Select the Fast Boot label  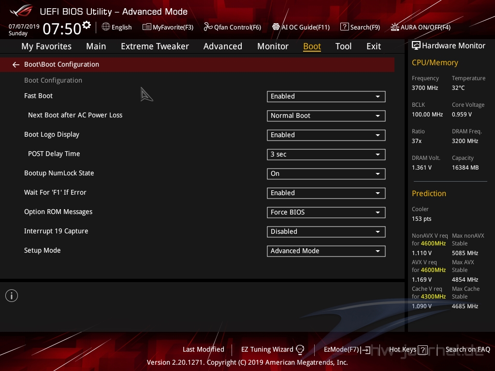pyautogui.click(x=38, y=96)
